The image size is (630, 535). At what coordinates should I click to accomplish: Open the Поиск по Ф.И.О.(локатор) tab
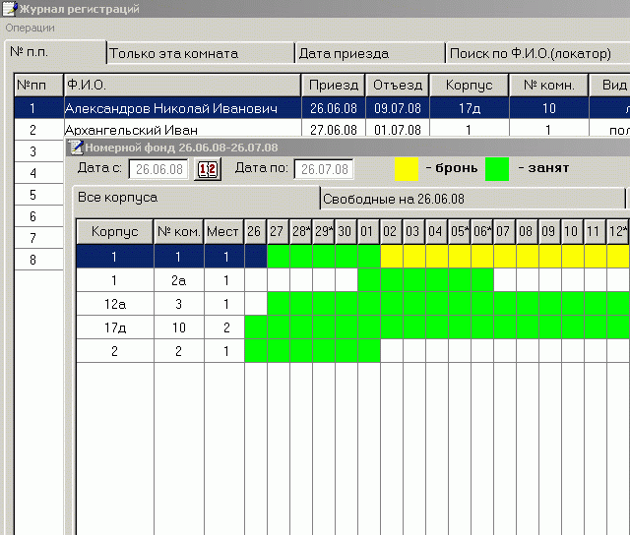[537, 53]
